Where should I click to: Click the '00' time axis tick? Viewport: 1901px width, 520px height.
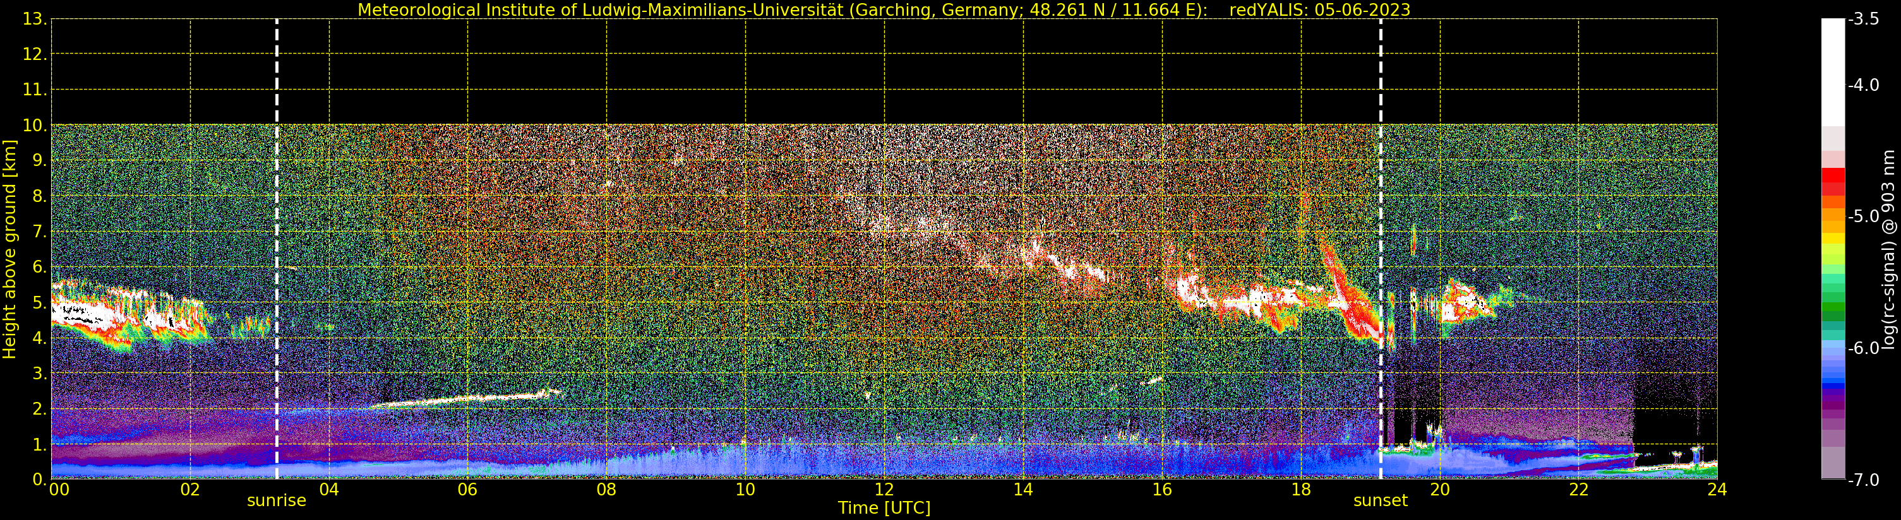point(59,490)
